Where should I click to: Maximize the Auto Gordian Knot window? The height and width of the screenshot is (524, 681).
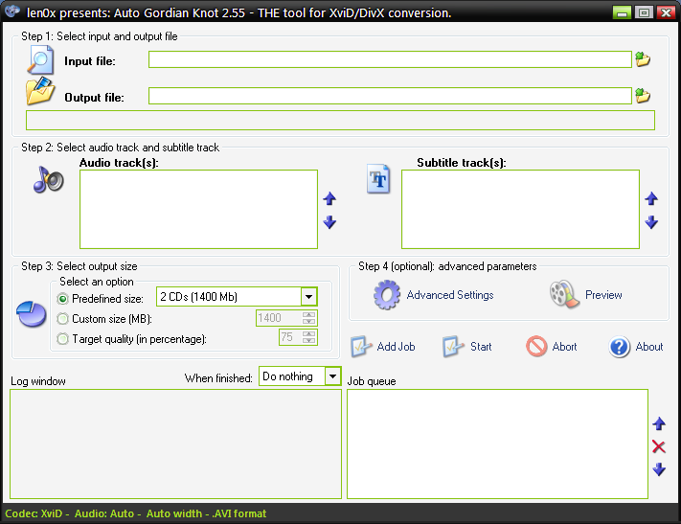pyautogui.click(x=644, y=12)
